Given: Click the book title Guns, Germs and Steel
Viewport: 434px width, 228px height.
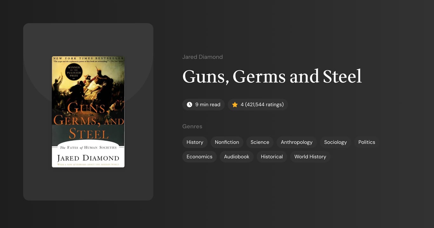Looking at the screenshot, I should pyautogui.click(x=272, y=77).
